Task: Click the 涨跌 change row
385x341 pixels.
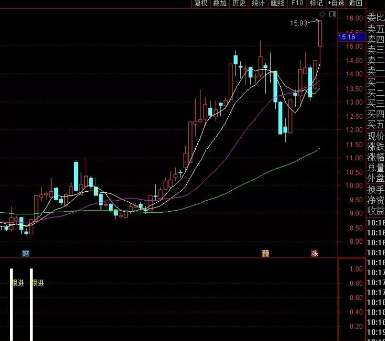Action: (376, 147)
